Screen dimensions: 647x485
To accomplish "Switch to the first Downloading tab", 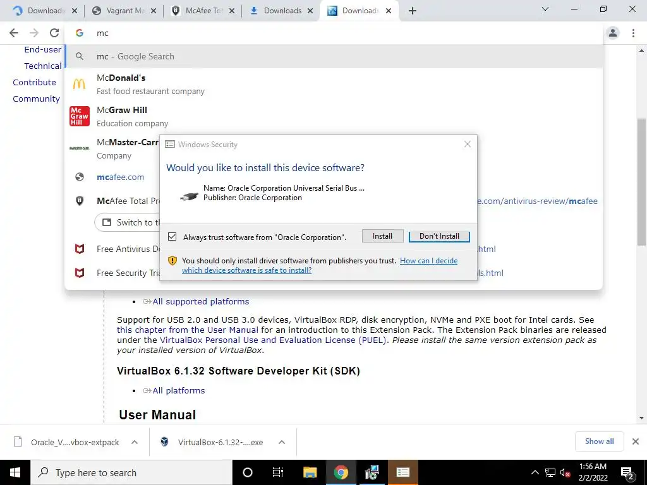I will pos(45,11).
